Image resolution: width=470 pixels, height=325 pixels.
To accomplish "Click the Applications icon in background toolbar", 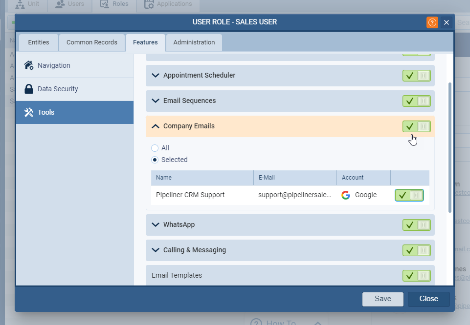I will [x=149, y=4].
